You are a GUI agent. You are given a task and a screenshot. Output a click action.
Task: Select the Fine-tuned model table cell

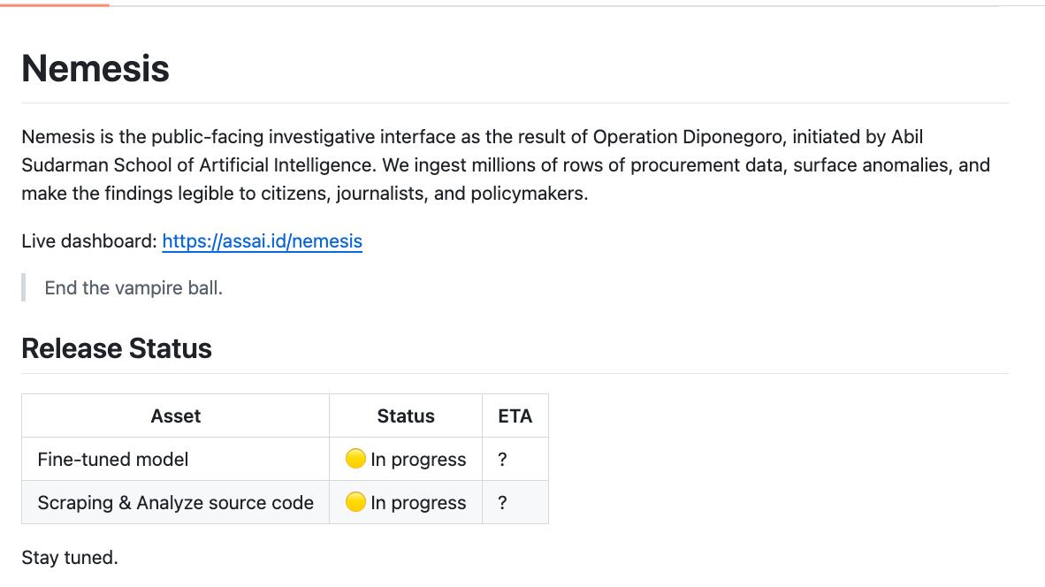coord(113,460)
